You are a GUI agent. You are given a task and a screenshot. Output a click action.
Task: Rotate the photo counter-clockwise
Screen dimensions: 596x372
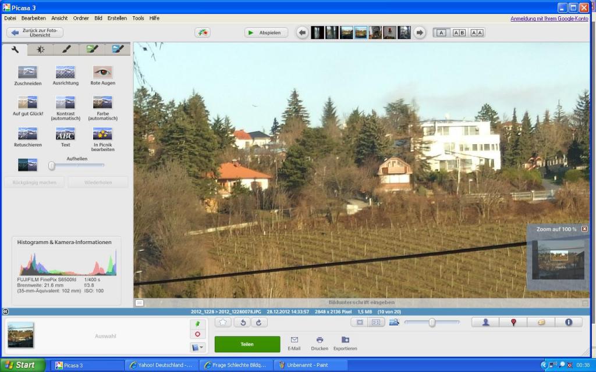tap(243, 322)
